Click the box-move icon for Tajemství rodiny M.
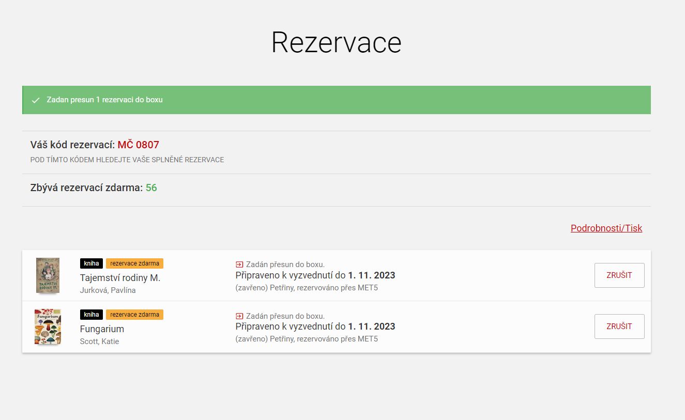Screen dimensions: 685x420 (239, 265)
